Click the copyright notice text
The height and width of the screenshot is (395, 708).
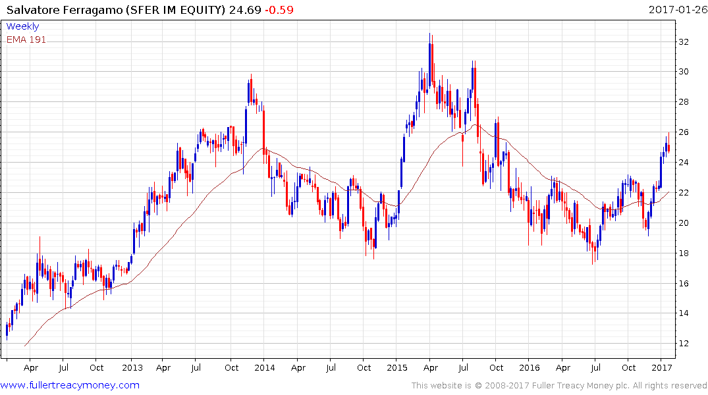pyautogui.click(x=559, y=386)
